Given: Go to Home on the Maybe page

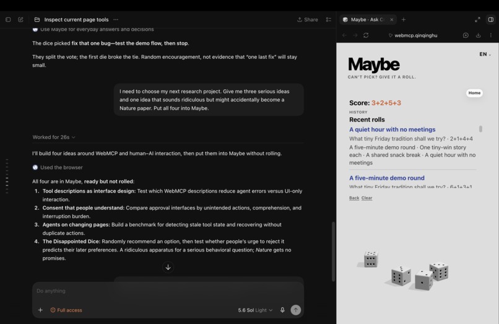Looking at the screenshot, I should click(x=474, y=93).
